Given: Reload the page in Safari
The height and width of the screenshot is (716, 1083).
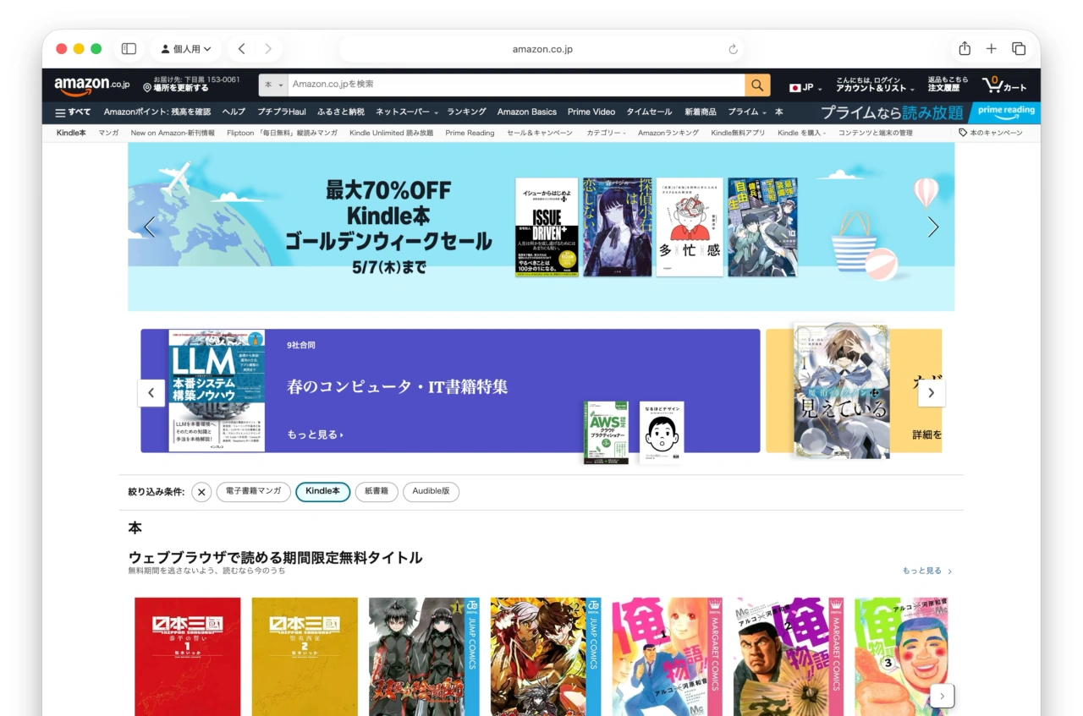Looking at the screenshot, I should pyautogui.click(x=734, y=49).
